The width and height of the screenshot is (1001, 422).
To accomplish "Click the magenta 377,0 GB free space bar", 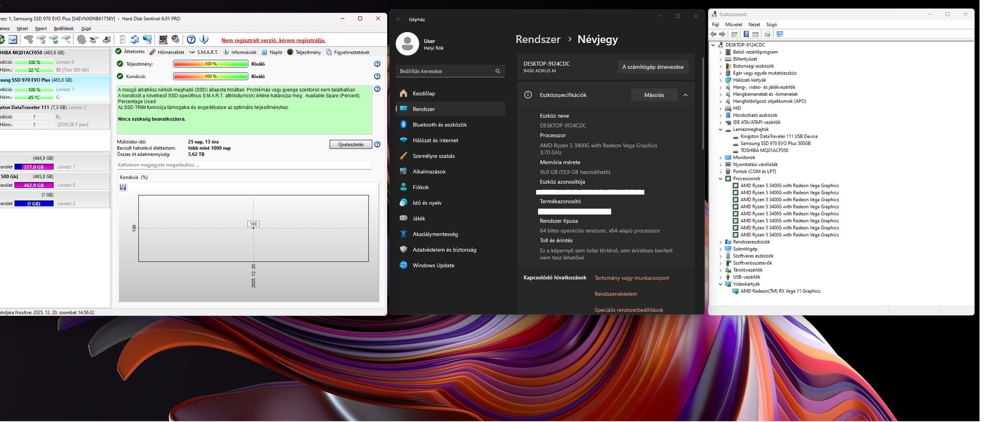I will [34, 167].
